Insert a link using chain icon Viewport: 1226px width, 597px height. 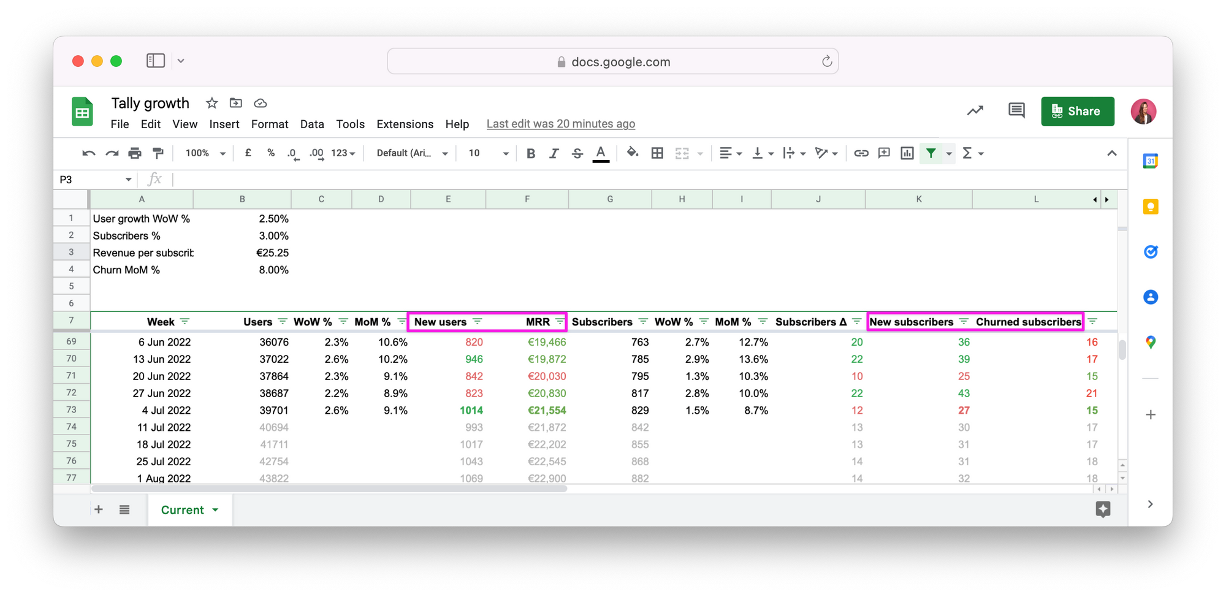[861, 153]
